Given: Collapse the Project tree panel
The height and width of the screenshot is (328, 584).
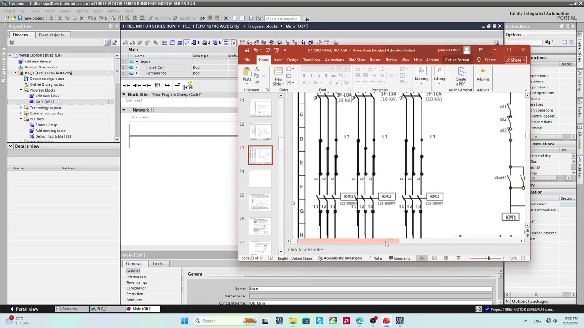Looking at the screenshot, I should [x=116, y=26].
